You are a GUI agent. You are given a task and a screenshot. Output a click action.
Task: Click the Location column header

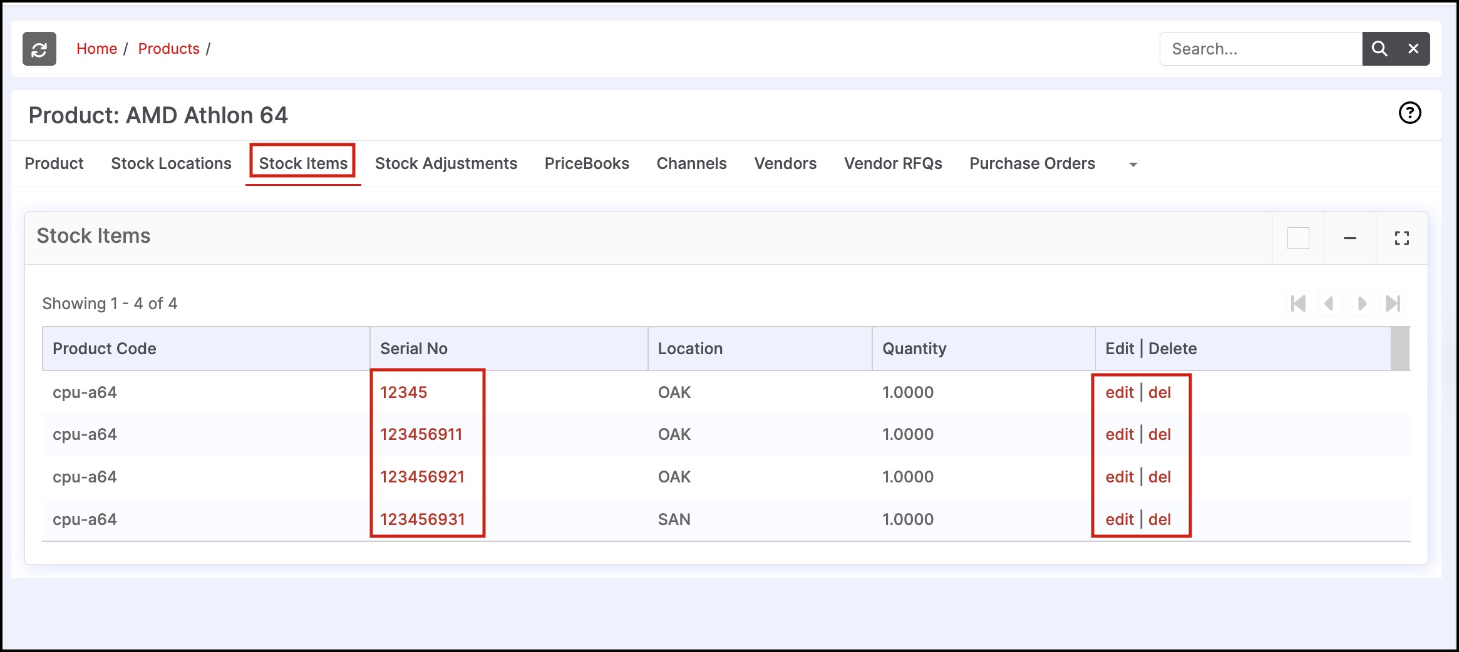[x=760, y=349]
